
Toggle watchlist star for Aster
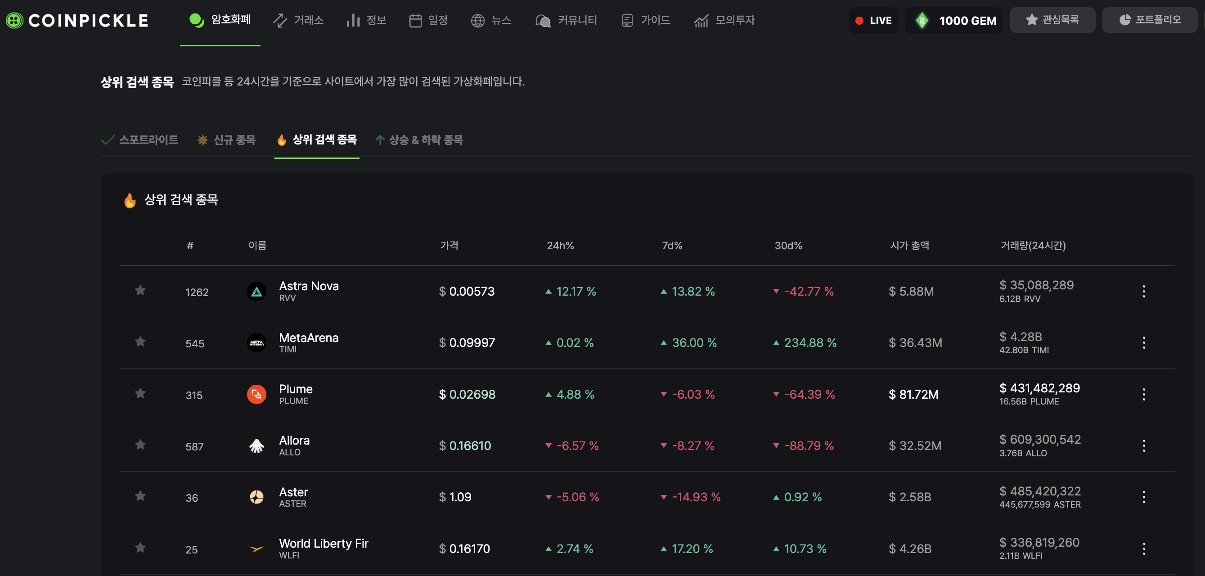click(x=140, y=496)
